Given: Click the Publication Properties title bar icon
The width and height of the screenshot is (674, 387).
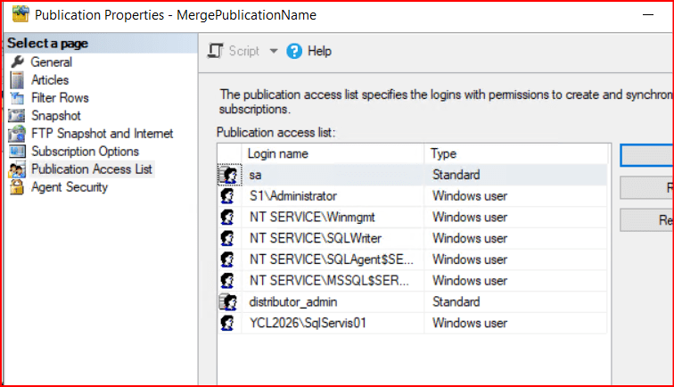Looking at the screenshot, I should (x=16, y=15).
